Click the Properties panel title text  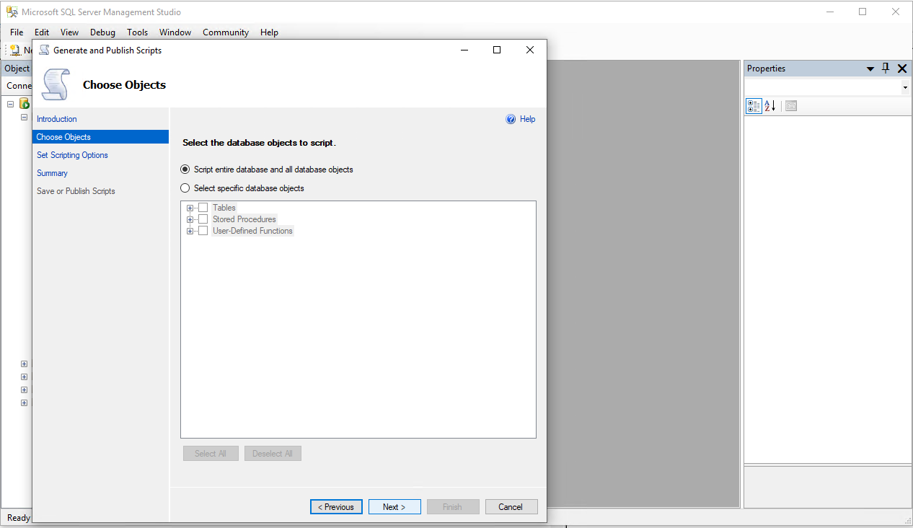coord(766,69)
